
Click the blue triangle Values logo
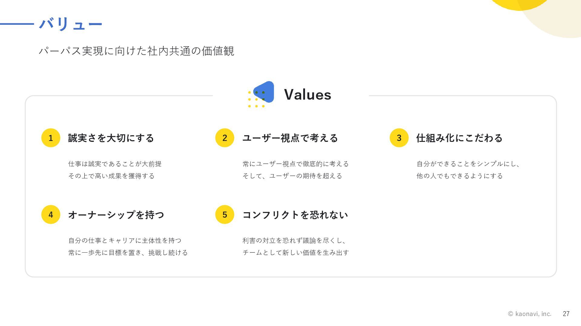click(x=264, y=92)
